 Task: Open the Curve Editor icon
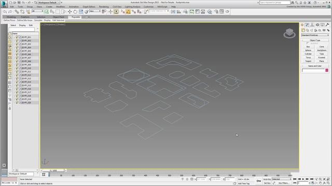click(197, 12)
